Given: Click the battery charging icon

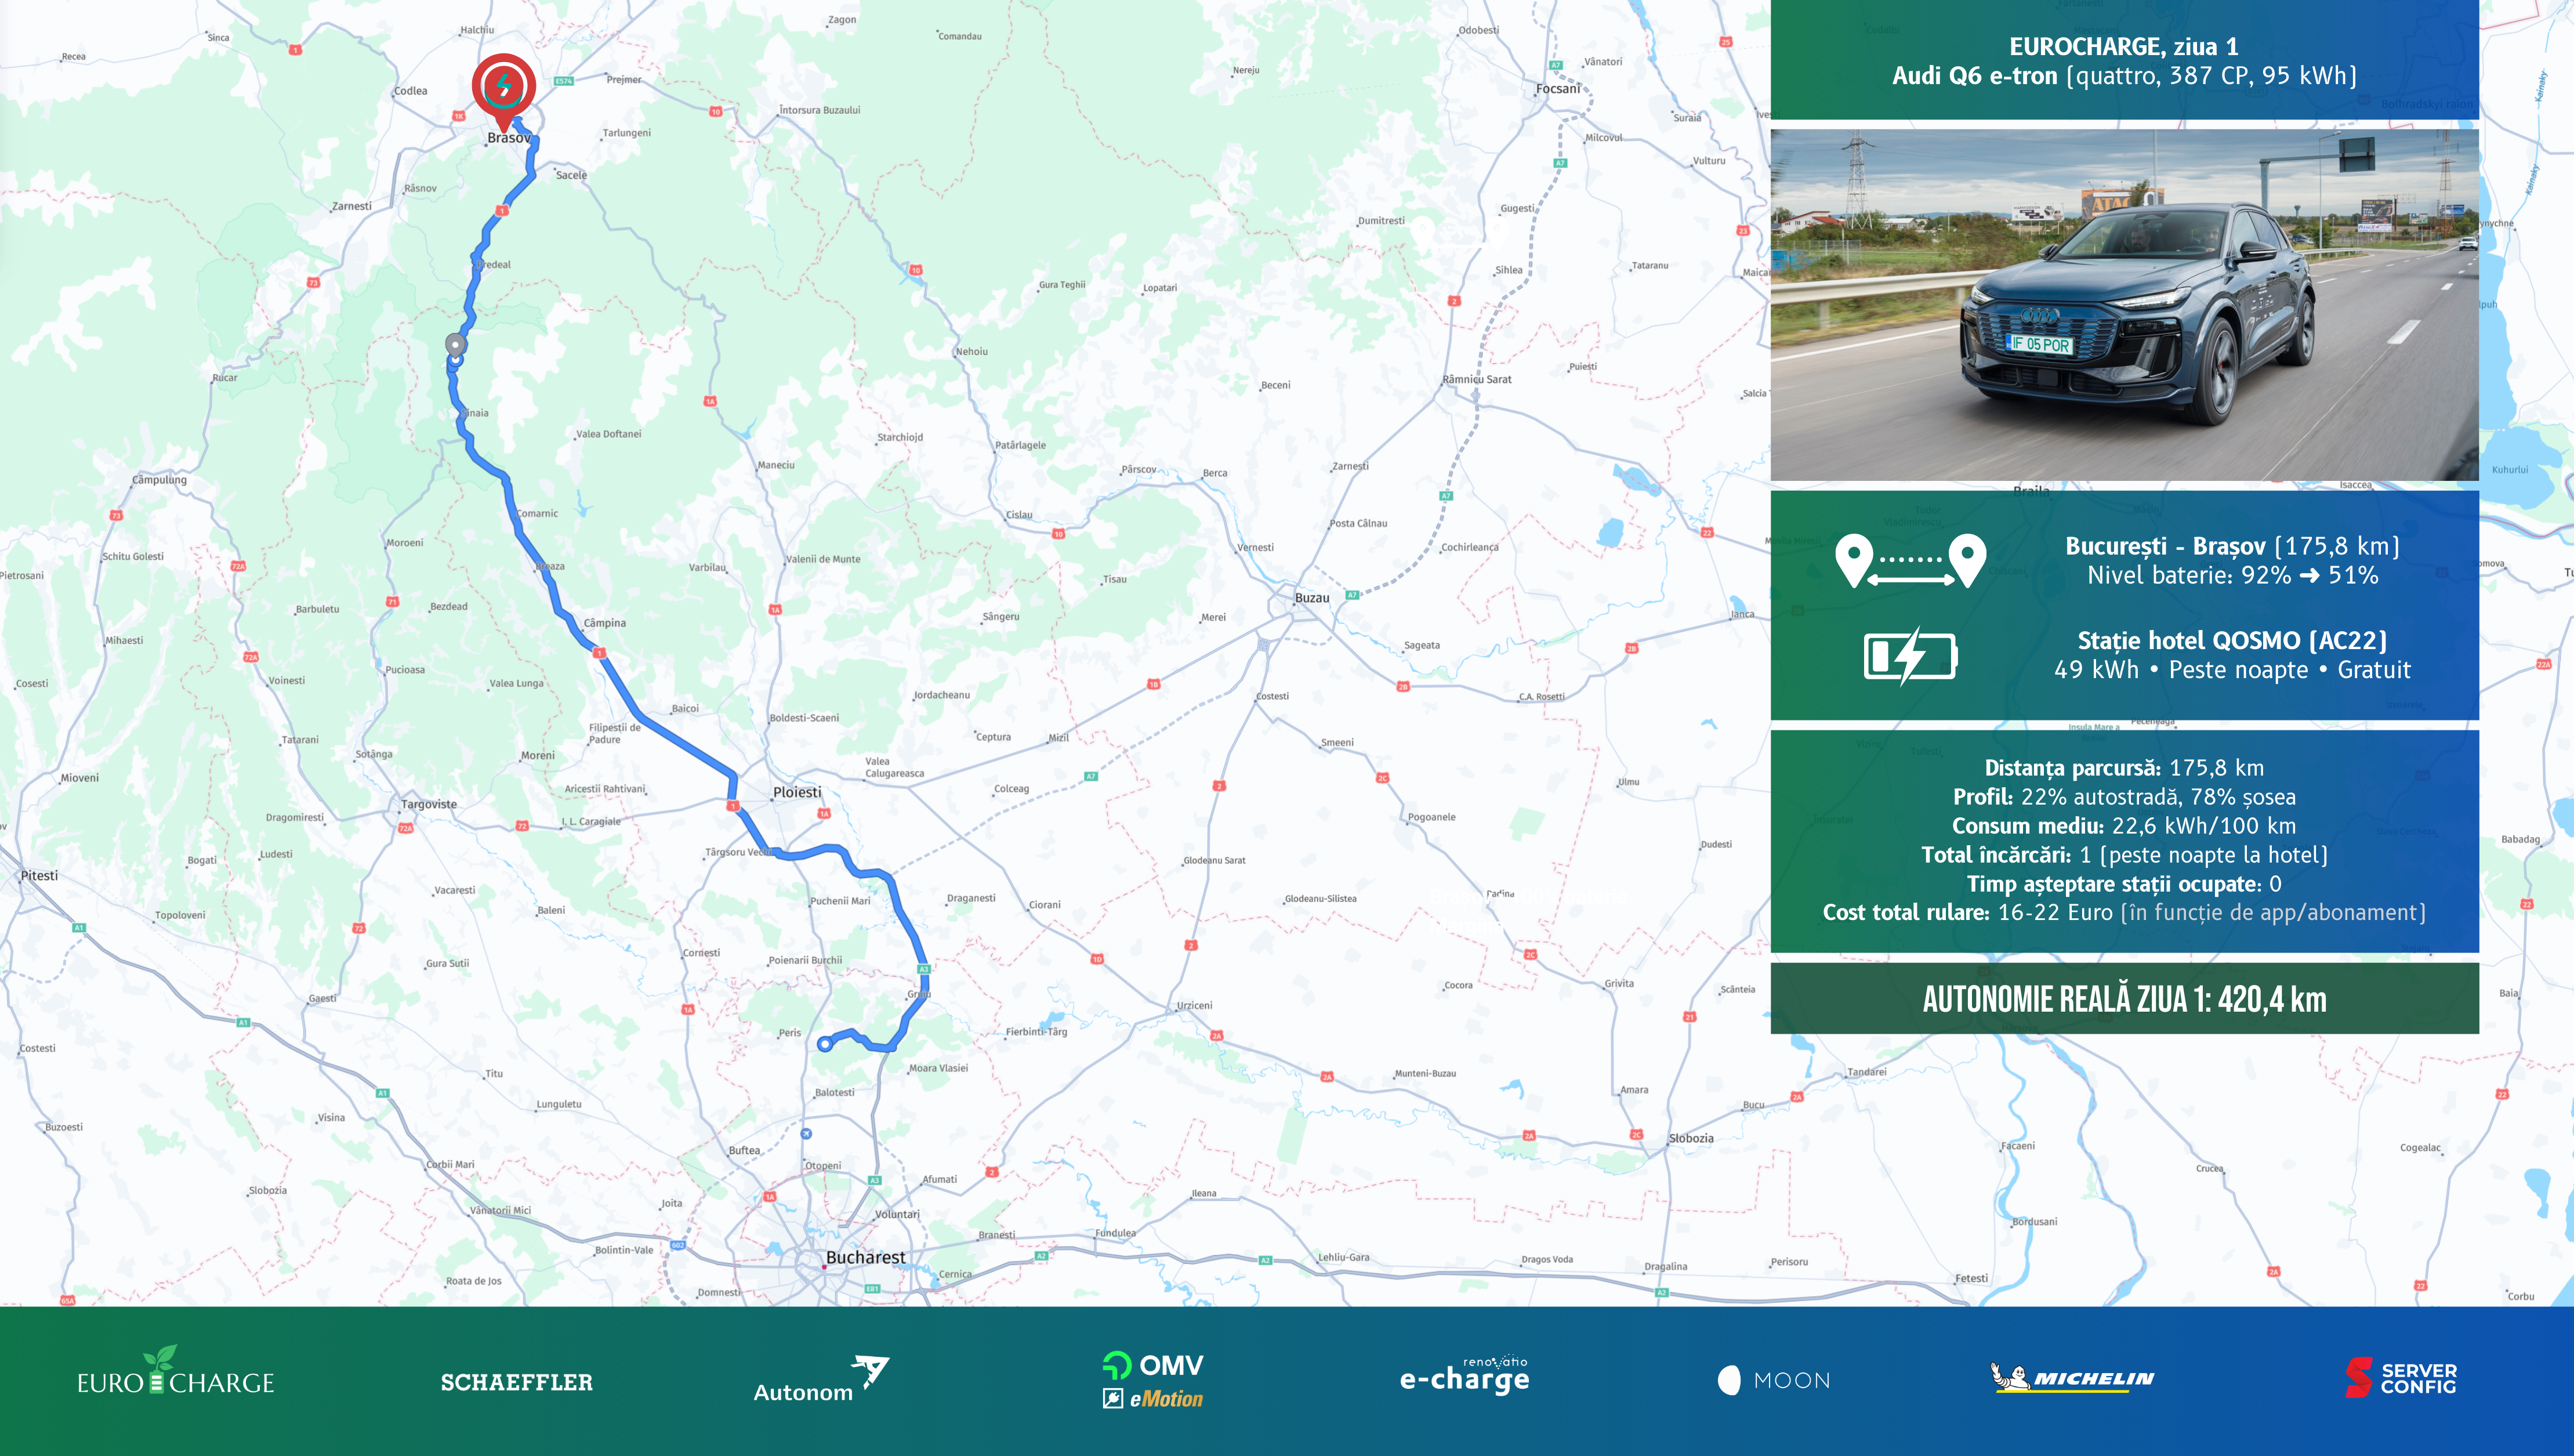Looking at the screenshot, I should [x=1910, y=656].
